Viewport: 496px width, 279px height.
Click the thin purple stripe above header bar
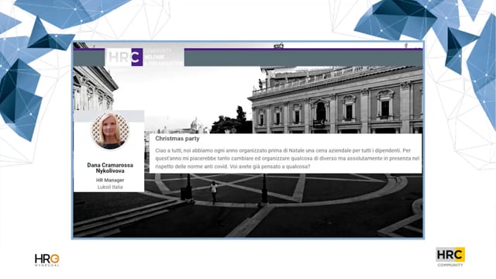(303, 50)
